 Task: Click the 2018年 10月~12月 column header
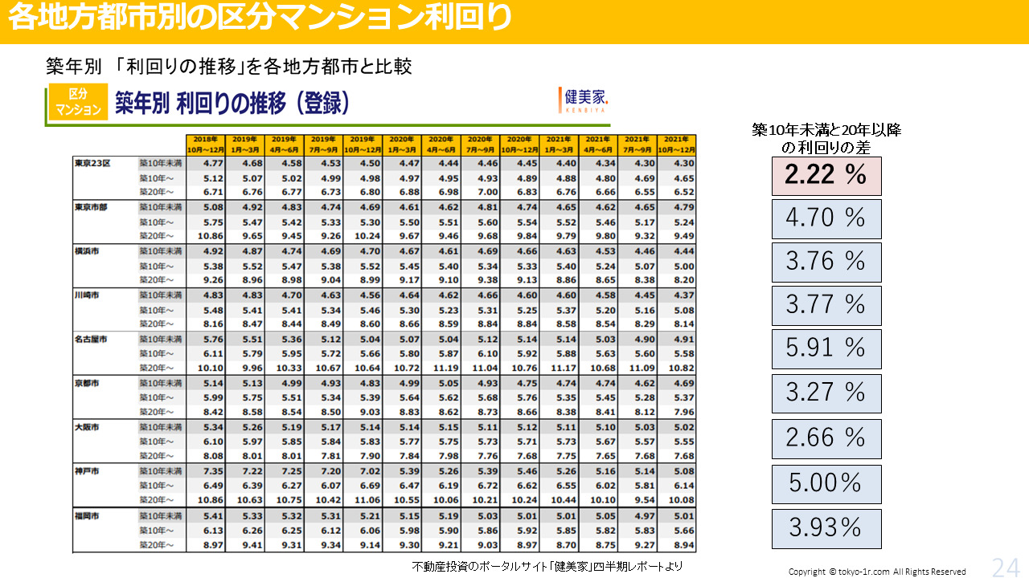tap(205, 144)
